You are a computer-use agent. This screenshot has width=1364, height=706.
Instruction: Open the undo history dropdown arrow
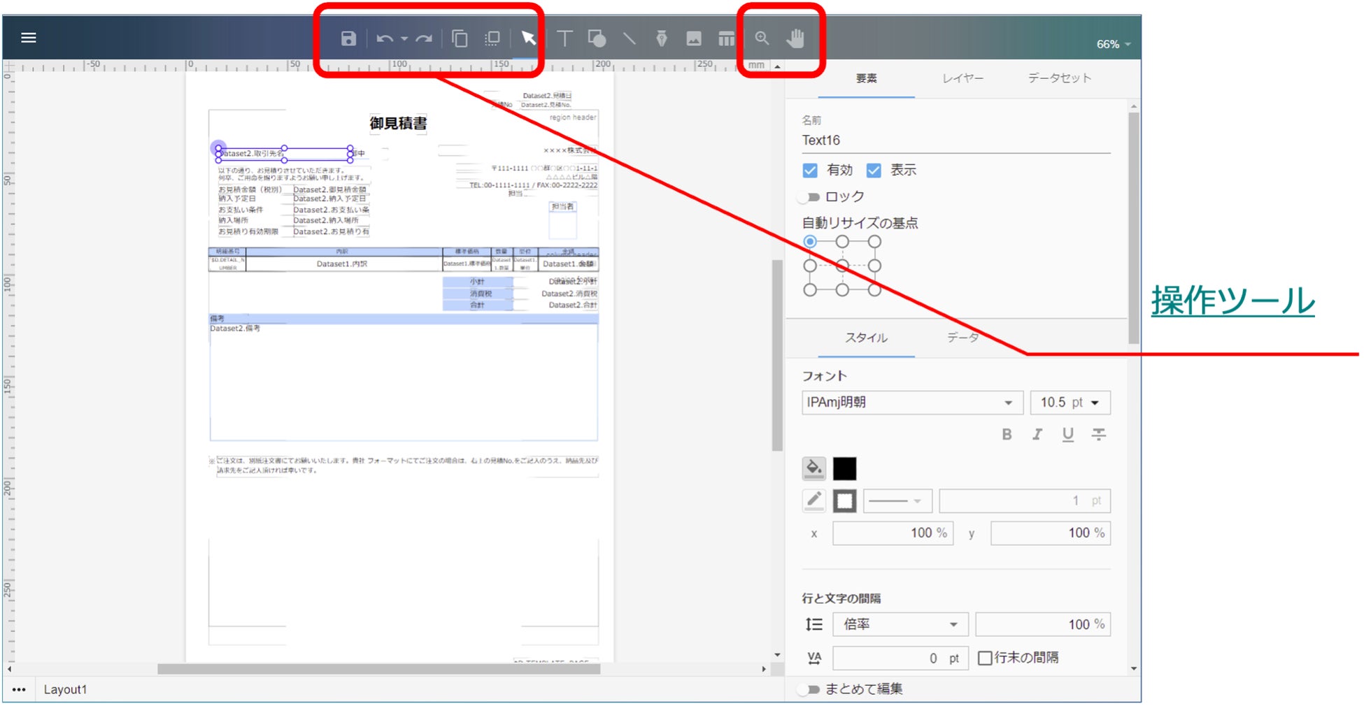(404, 39)
